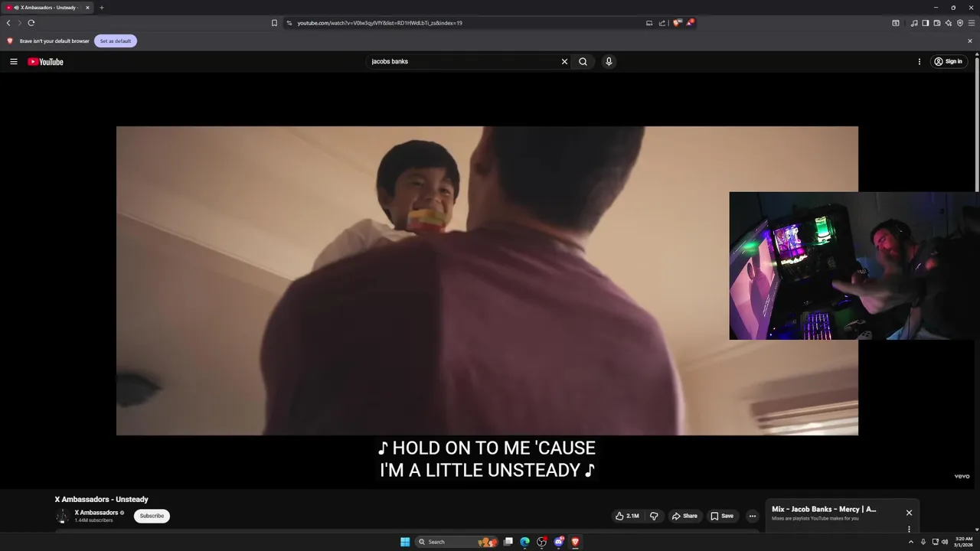Open Discord from the taskbar

click(x=558, y=542)
